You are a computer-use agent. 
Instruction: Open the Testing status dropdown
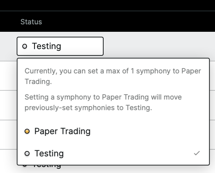(x=60, y=46)
